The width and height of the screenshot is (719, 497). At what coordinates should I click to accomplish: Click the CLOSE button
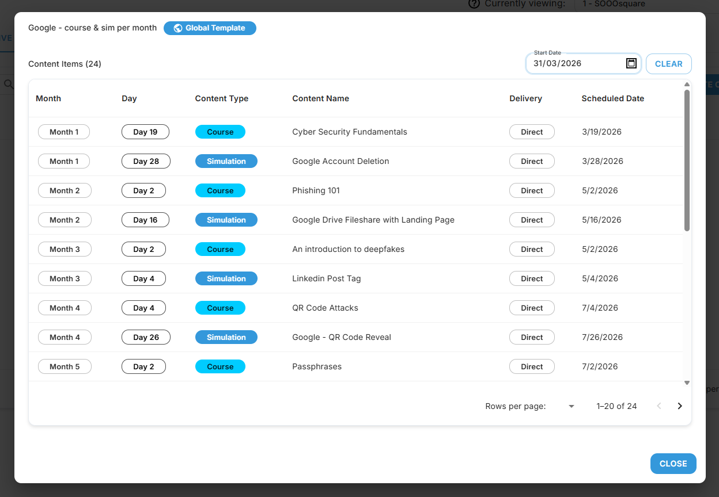pos(673,464)
